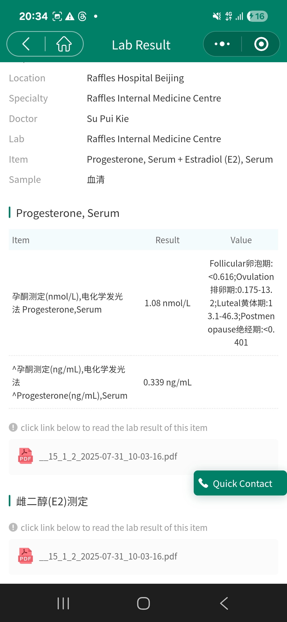Tap the Lab Result page title
Image resolution: width=287 pixels, height=622 pixels.
click(141, 45)
